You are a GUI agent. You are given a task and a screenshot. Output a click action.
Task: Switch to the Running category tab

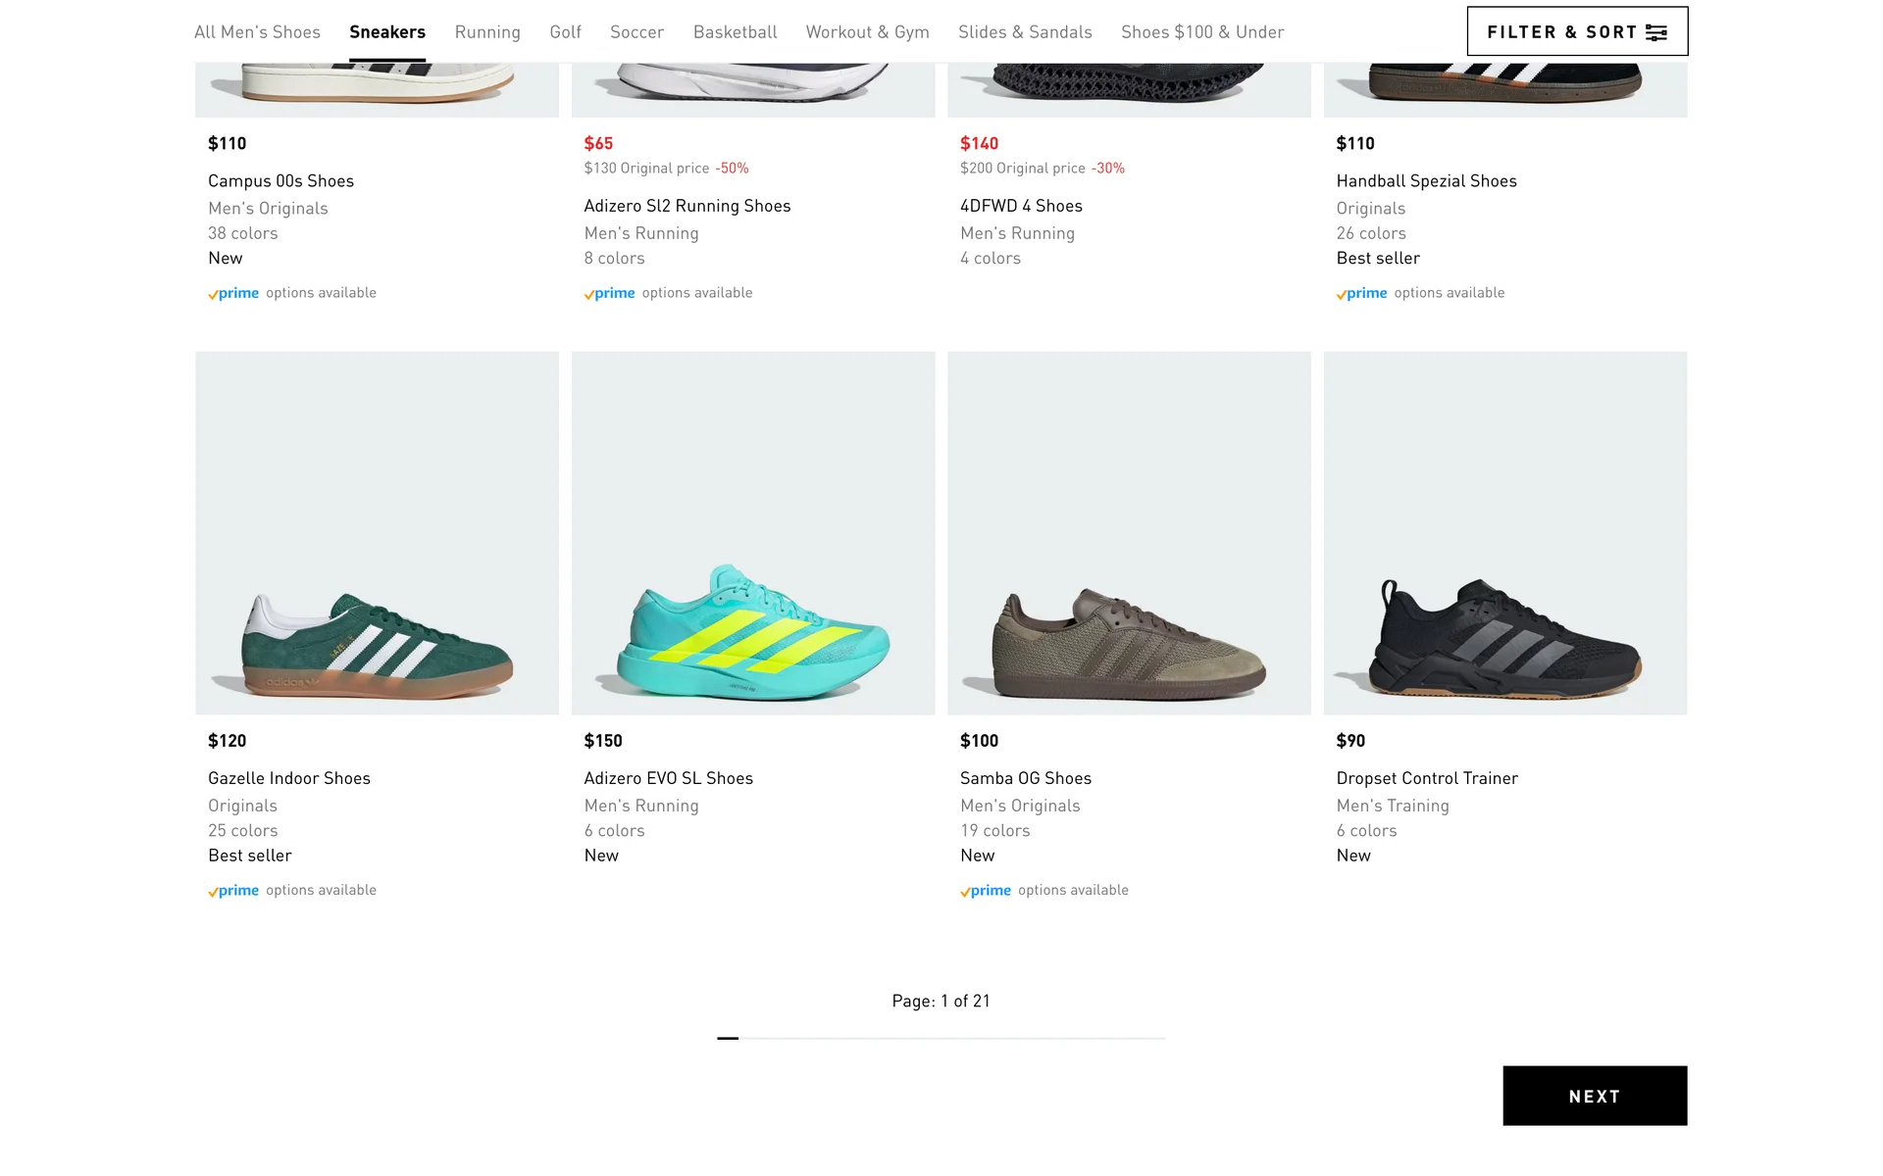point(487,31)
